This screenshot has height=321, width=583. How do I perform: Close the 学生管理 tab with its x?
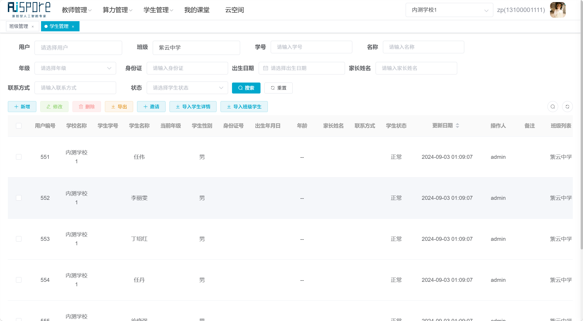point(73,26)
